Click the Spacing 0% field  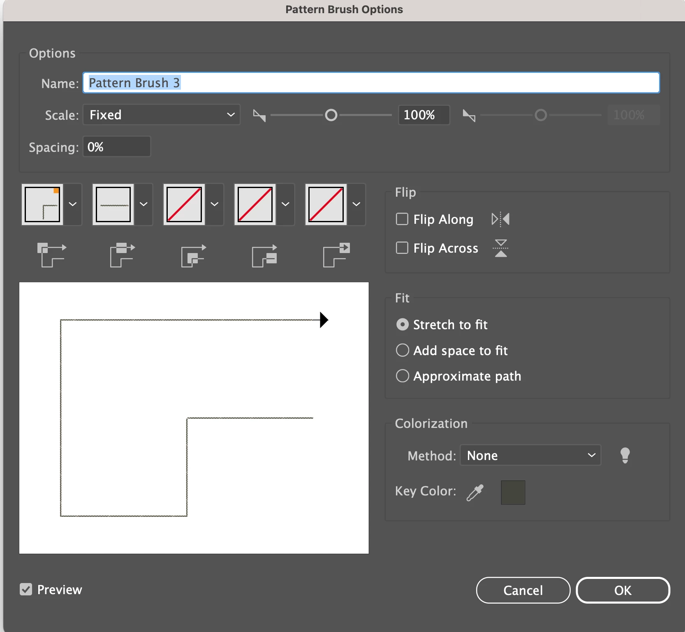(117, 147)
